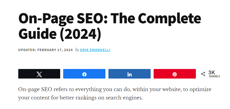Click the UPDATED label before the date
This screenshot has width=230, height=109.
click(27, 50)
